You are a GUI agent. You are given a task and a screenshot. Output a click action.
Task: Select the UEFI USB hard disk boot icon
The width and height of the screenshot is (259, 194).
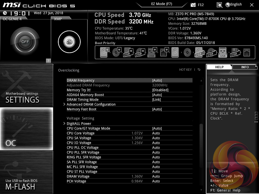128,52
